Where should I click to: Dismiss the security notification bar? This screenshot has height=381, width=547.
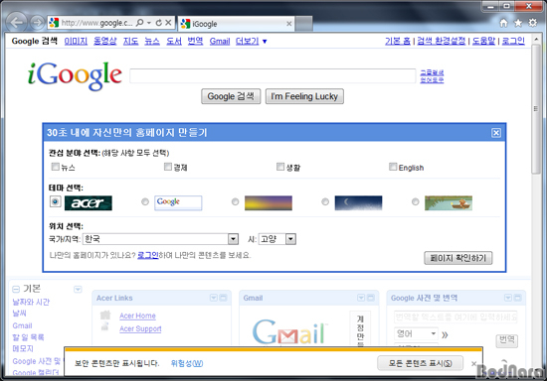tap(473, 364)
